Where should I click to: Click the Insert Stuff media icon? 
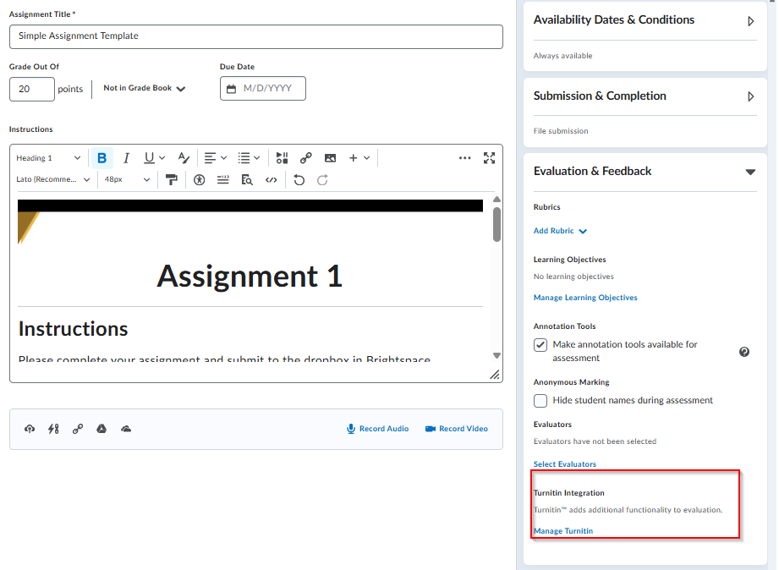coord(283,158)
